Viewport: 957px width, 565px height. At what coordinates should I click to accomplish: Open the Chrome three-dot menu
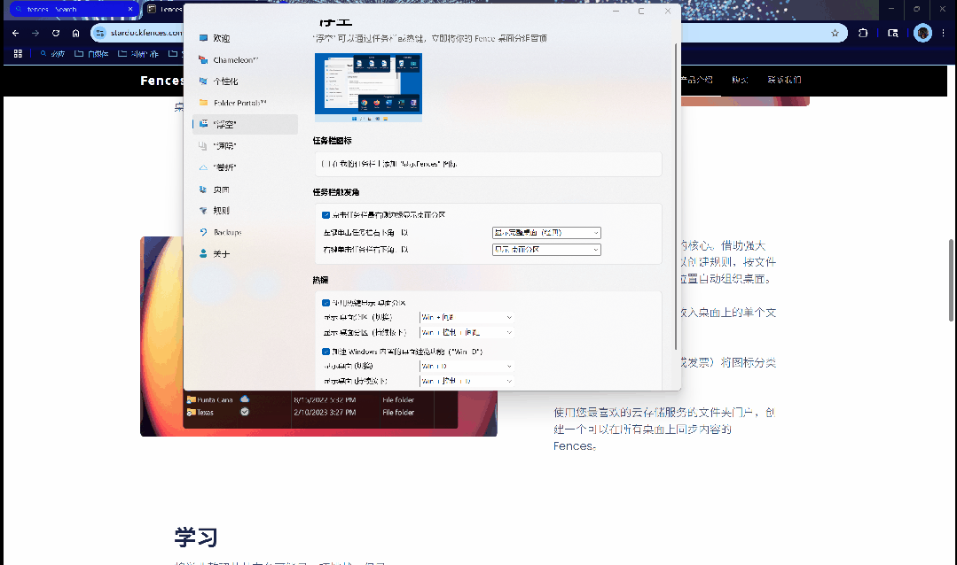point(944,33)
